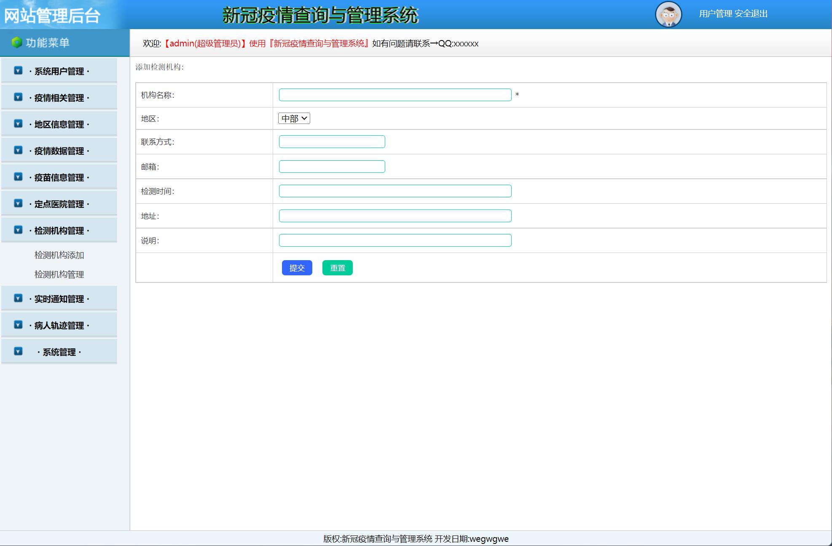Open the 地区 dropdown showing 中部
Image resolution: width=832 pixels, height=546 pixels.
click(x=294, y=118)
